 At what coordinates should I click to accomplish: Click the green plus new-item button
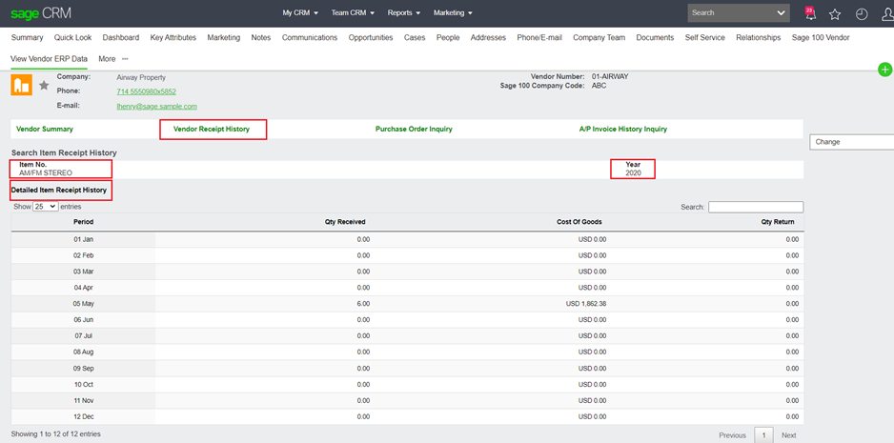click(x=884, y=70)
